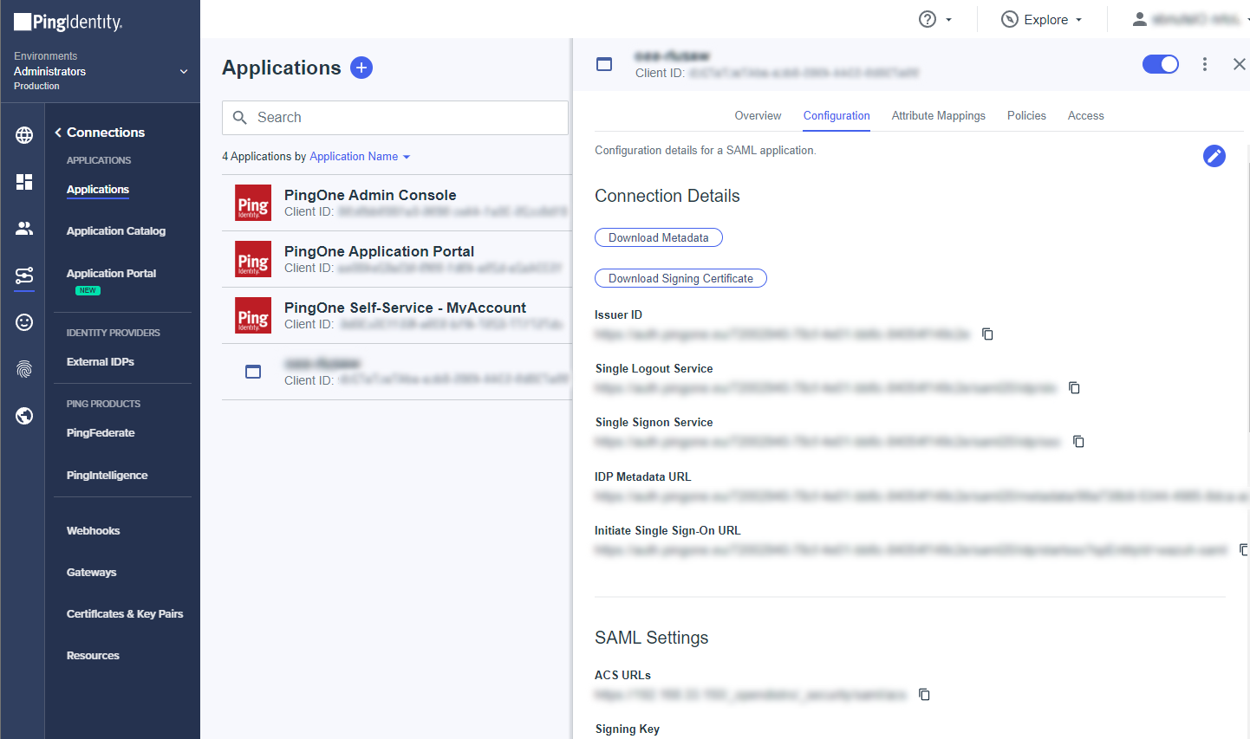Switch to the Policies tab

coord(1026,116)
